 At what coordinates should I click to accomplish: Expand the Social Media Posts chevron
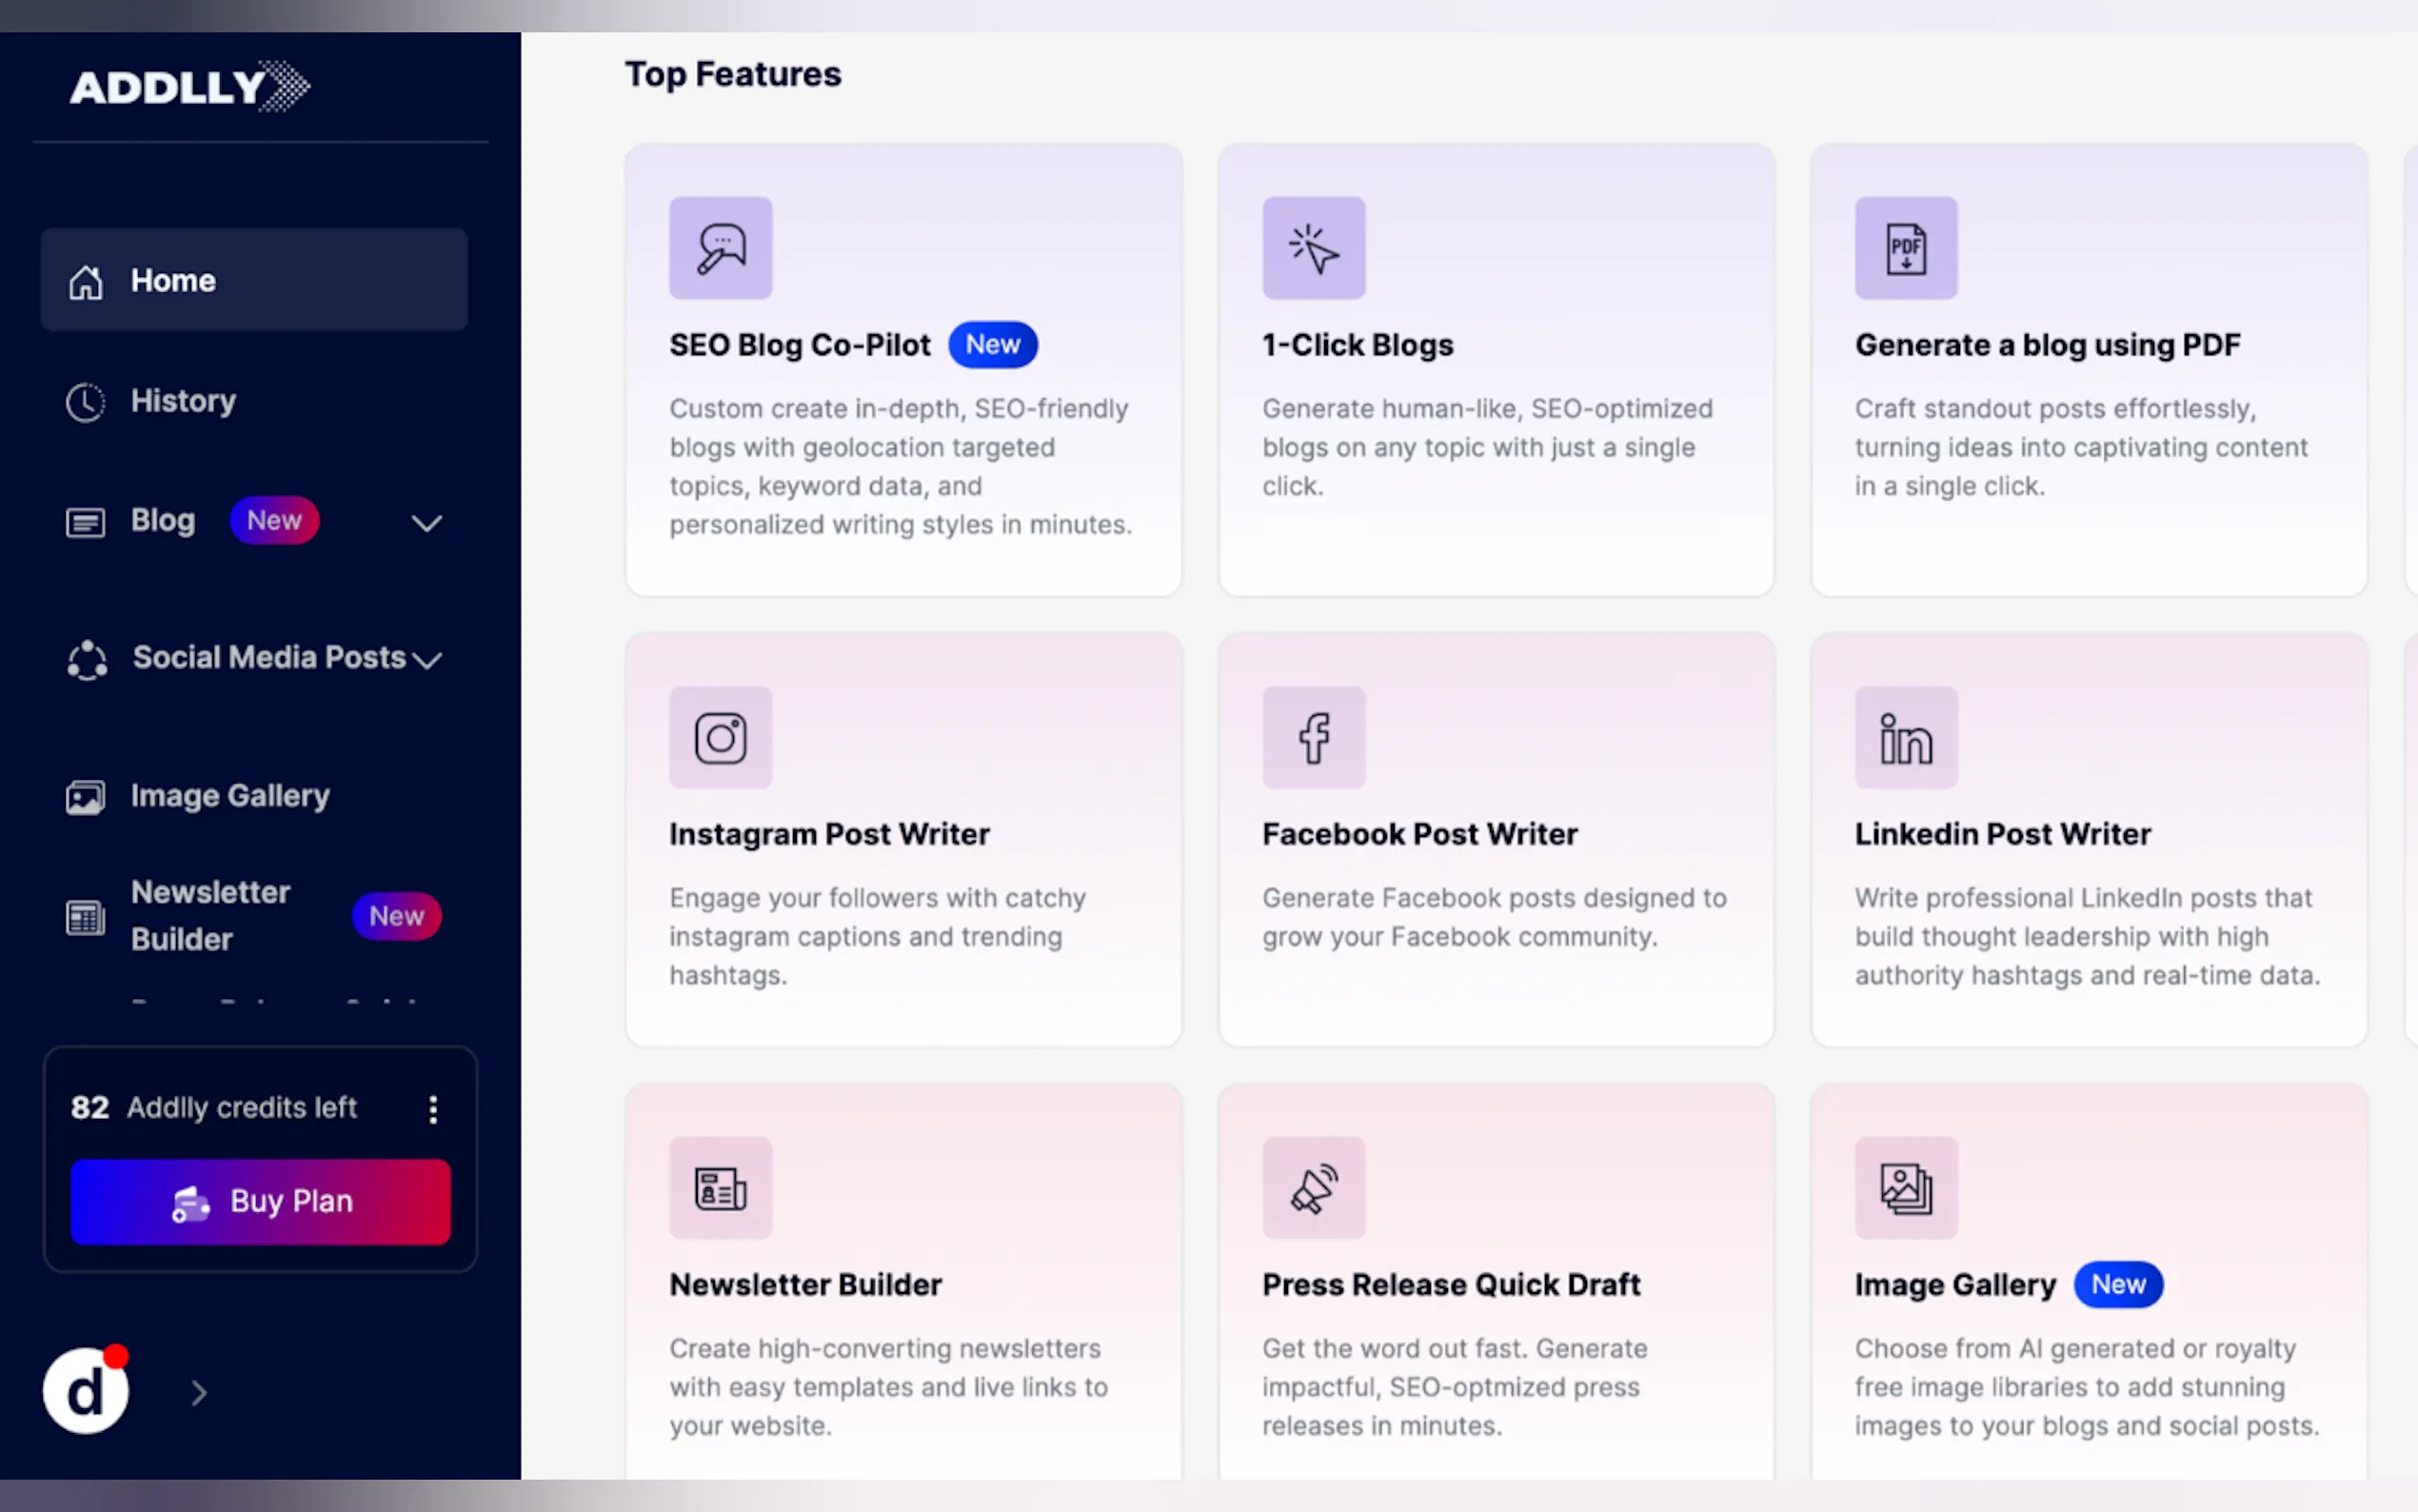(426, 660)
